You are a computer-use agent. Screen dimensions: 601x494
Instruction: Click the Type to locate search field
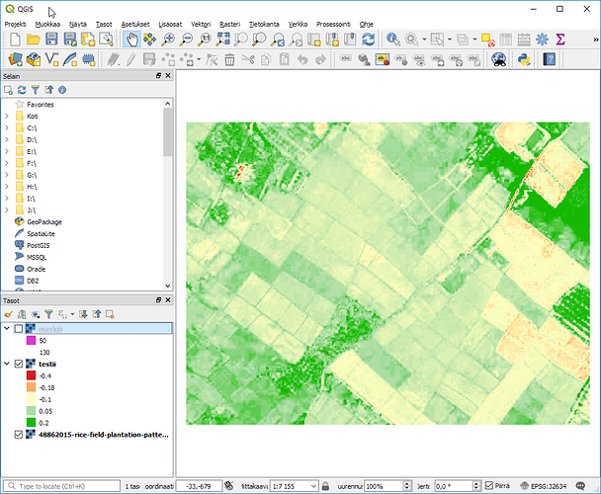(61, 486)
